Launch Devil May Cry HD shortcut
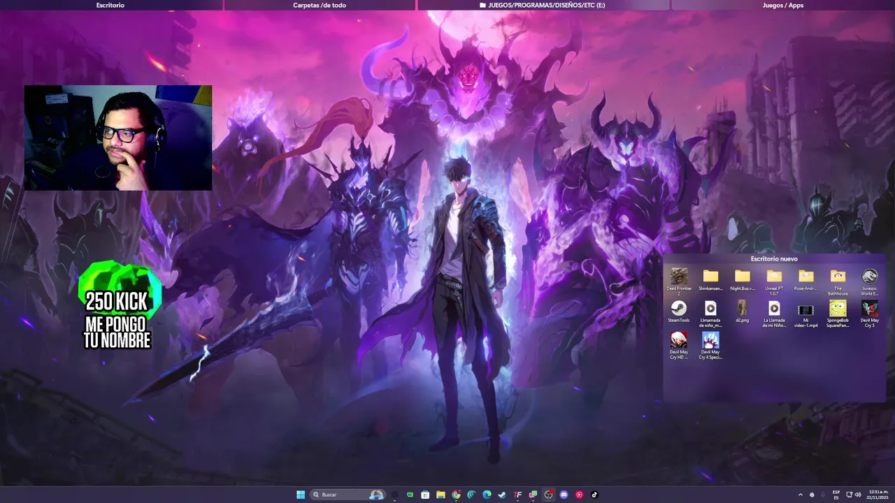 [x=678, y=346]
